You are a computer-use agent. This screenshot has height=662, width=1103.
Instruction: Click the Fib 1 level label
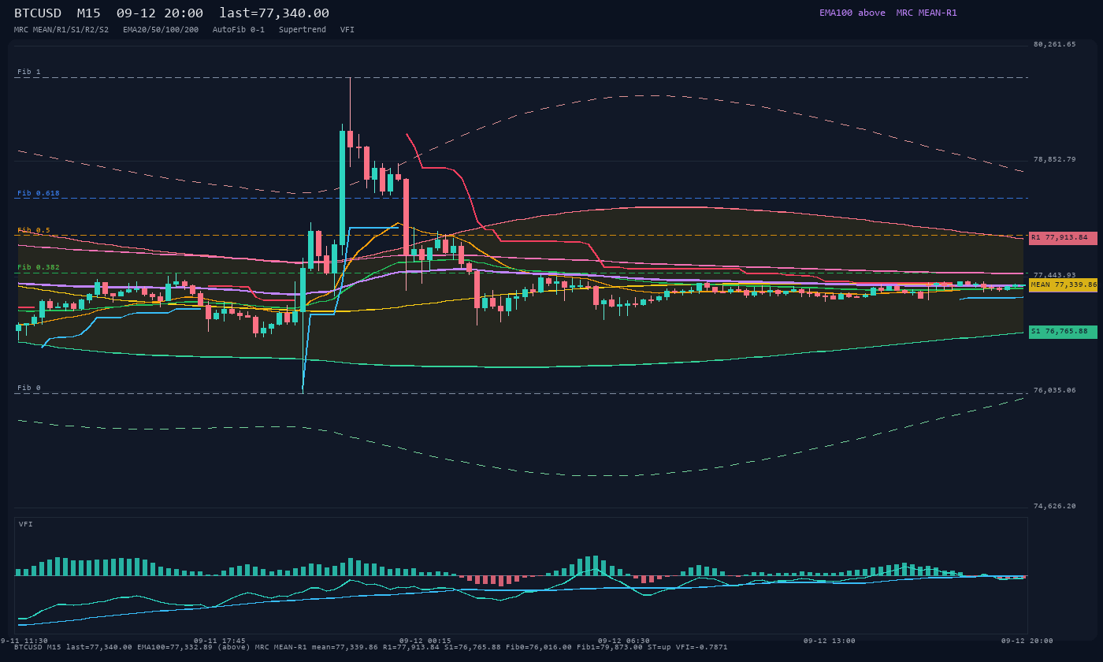[29, 73]
